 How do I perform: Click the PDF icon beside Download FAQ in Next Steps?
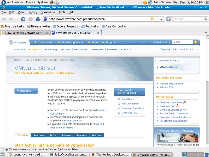click(x=178, y=106)
